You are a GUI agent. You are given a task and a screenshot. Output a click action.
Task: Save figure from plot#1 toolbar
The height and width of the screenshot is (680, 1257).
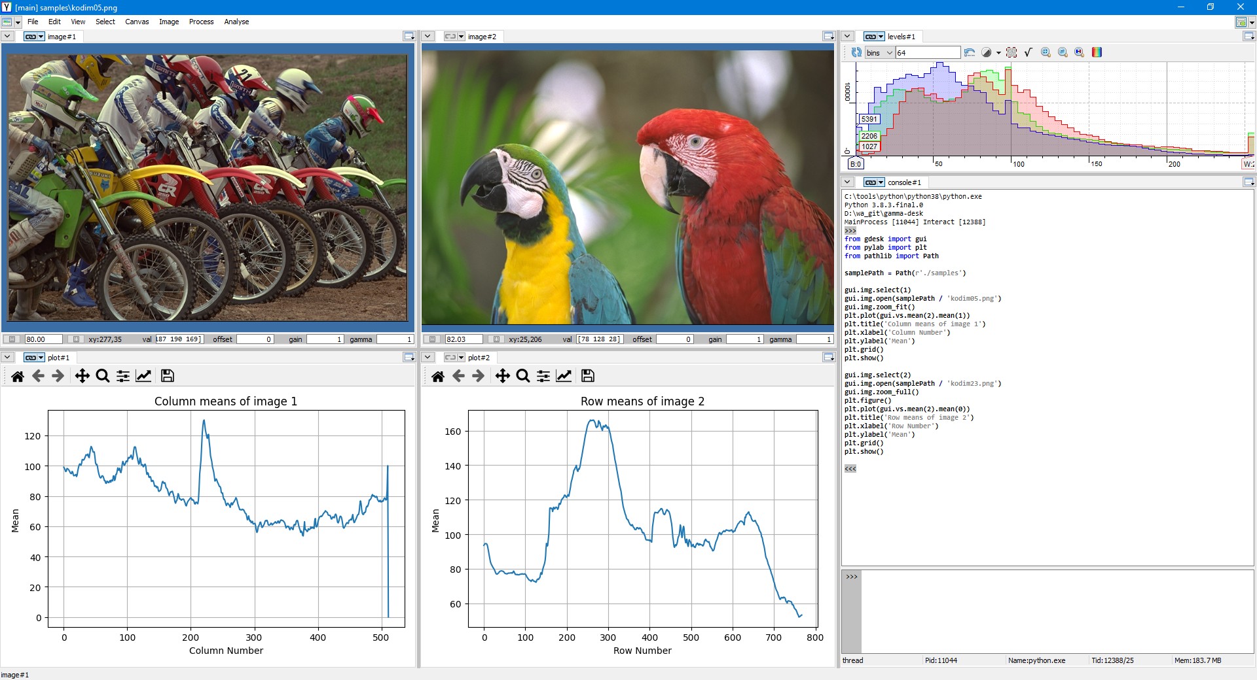pyautogui.click(x=168, y=376)
